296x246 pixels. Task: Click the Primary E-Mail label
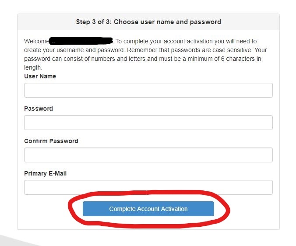click(45, 173)
